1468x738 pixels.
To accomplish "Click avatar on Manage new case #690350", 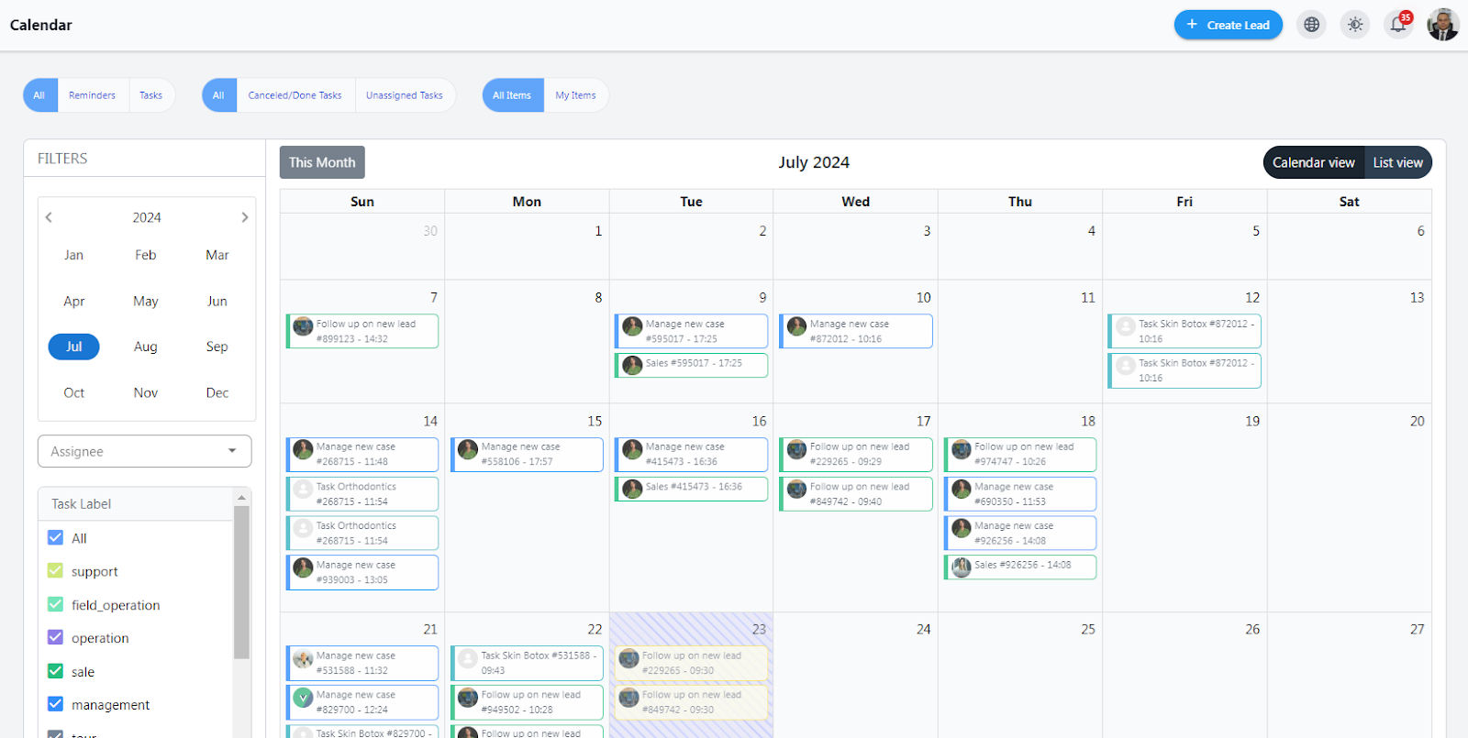I will pyautogui.click(x=962, y=489).
